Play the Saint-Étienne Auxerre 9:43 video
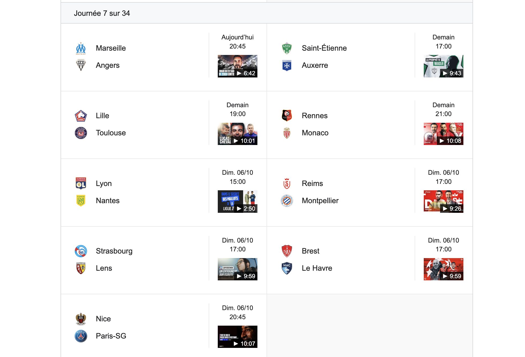This screenshot has width=525, height=357. coord(444,66)
